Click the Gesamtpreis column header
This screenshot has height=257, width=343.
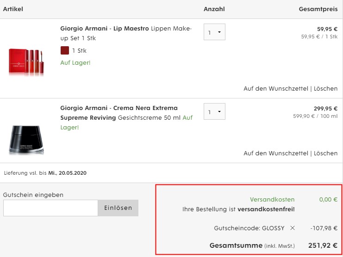coord(318,9)
